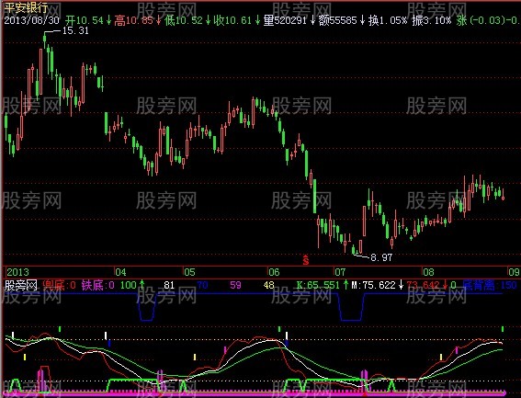Click the date 2013/08/30
The image size is (521, 398).
31,20
